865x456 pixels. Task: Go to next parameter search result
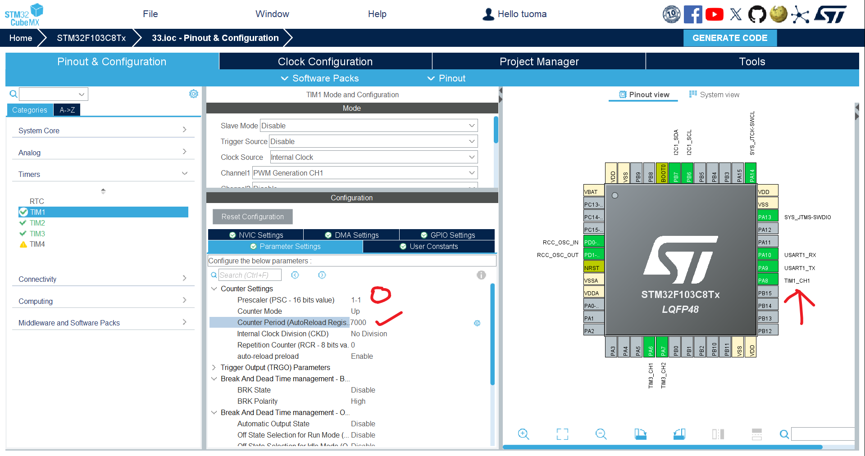coord(322,275)
